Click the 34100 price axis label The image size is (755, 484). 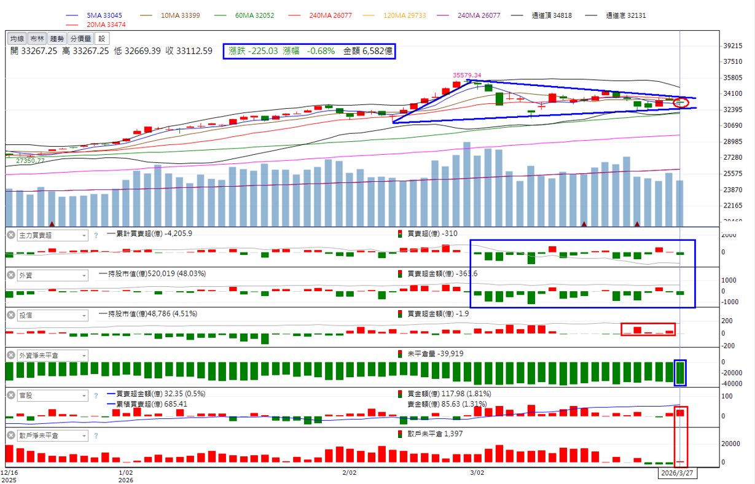click(x=733, y=94)
